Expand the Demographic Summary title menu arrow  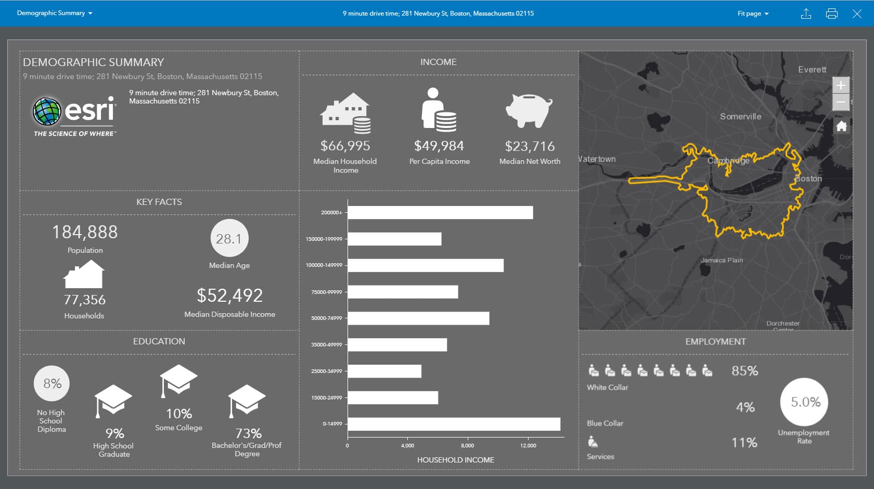pos(90,13)
